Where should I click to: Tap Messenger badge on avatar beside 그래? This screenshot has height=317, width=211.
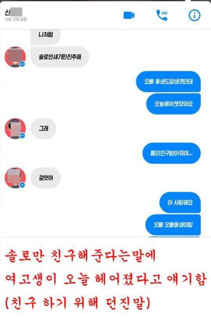[x=23, y=135]
